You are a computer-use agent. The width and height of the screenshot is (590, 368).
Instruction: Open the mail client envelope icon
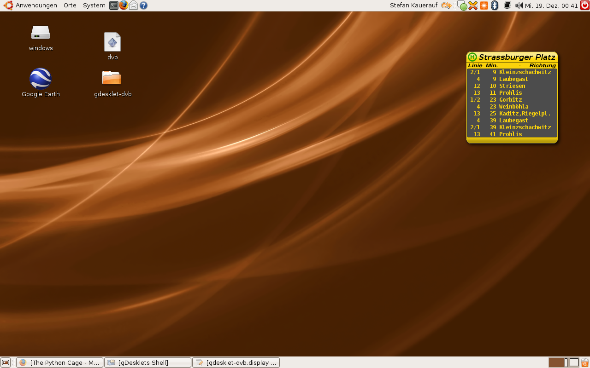(133, 6)
